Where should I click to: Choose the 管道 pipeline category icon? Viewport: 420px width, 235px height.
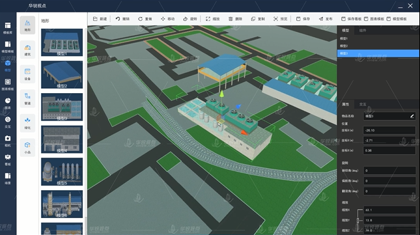(x=27, y=99)
